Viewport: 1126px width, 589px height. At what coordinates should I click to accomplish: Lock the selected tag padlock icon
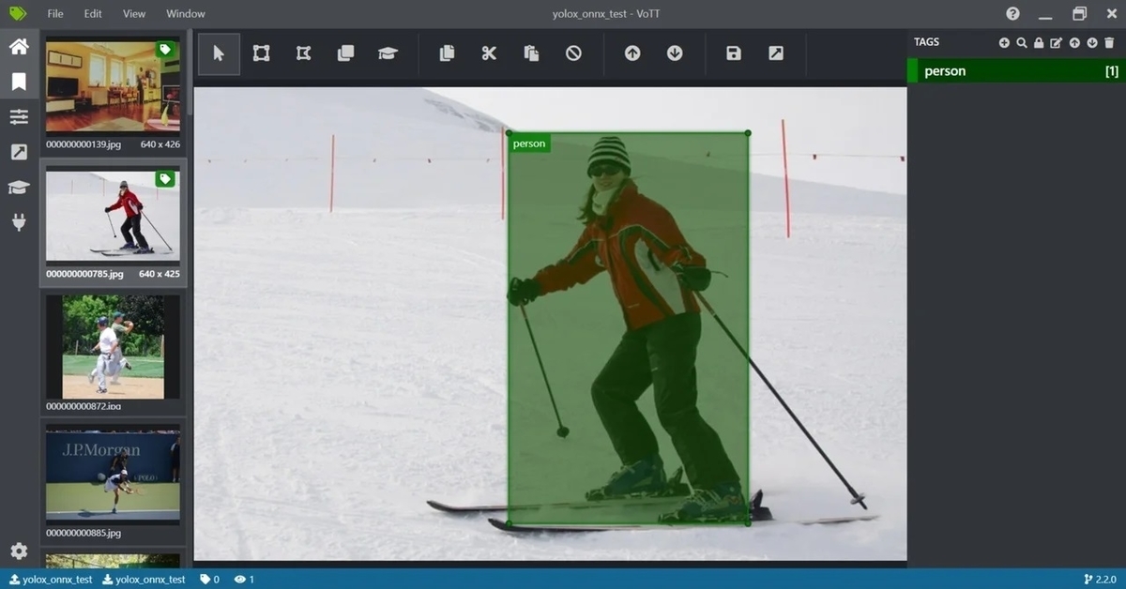pos(1039,43)
